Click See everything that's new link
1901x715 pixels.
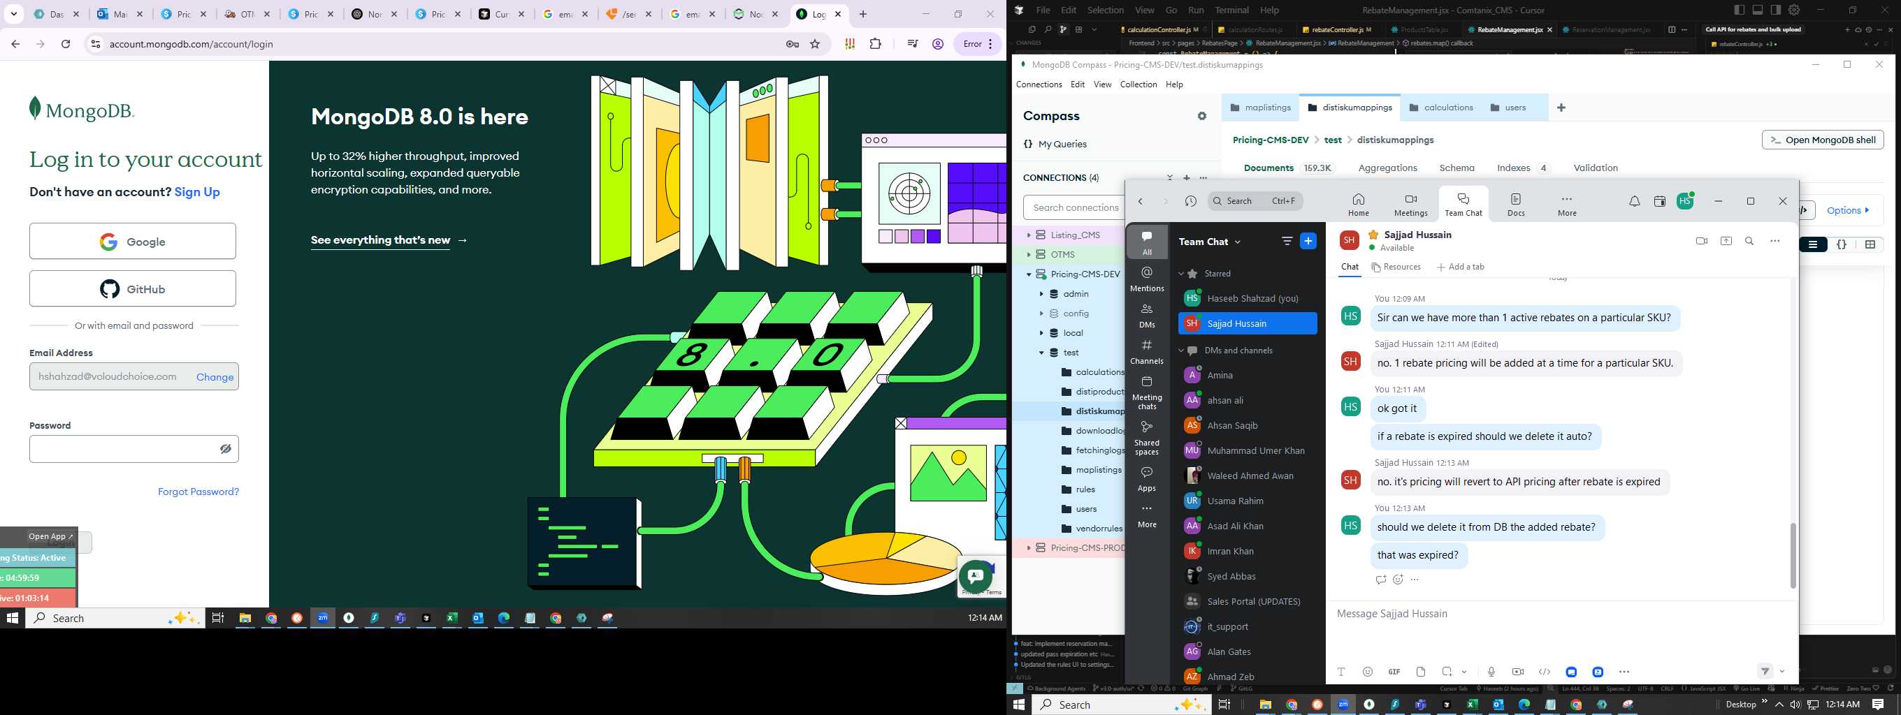[x=389, y=240]
